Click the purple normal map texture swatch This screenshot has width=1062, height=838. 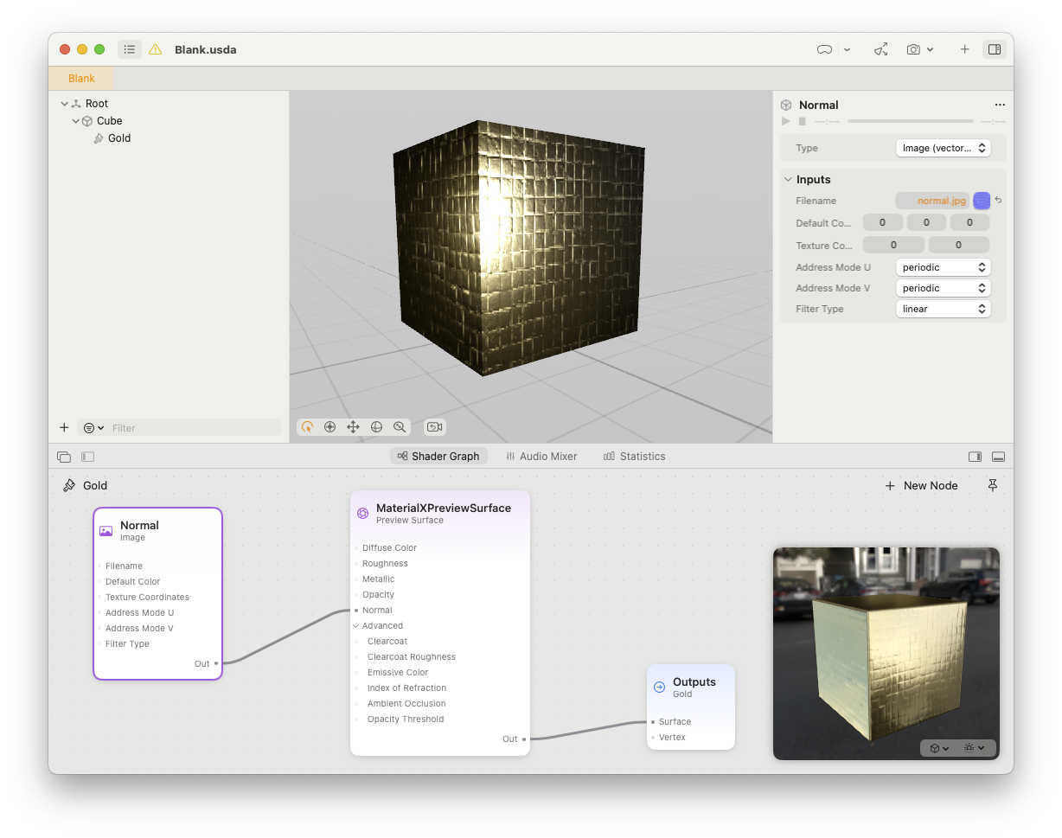tap(982, 201)
